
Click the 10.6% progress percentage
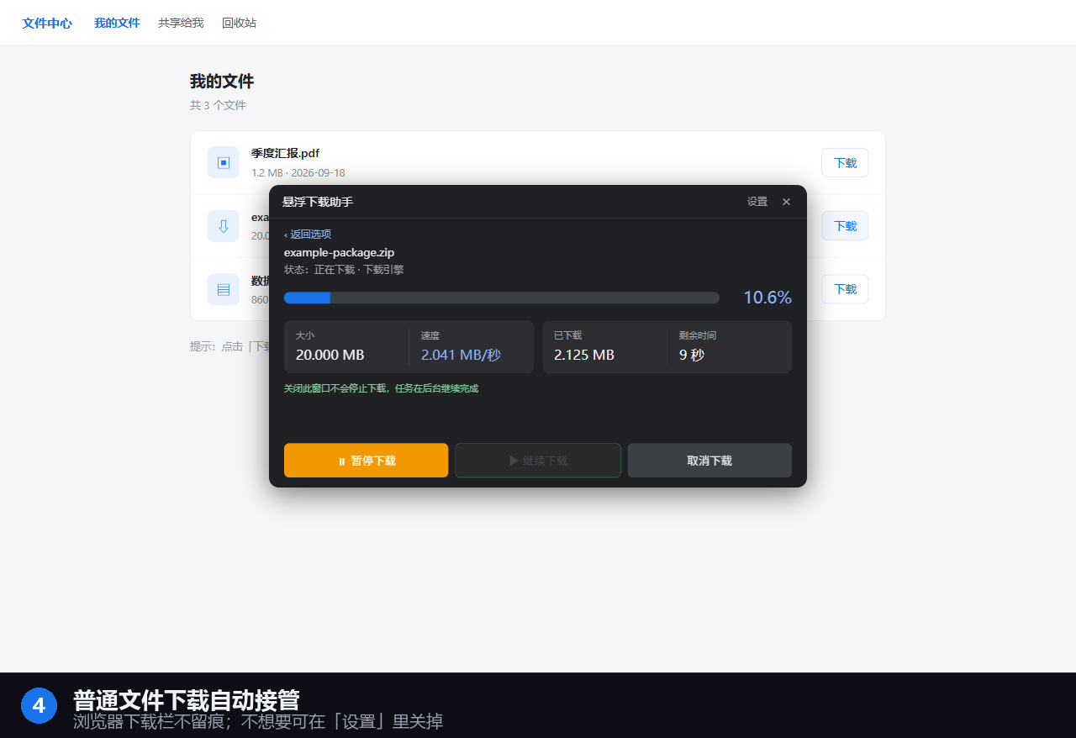(767, 298)
